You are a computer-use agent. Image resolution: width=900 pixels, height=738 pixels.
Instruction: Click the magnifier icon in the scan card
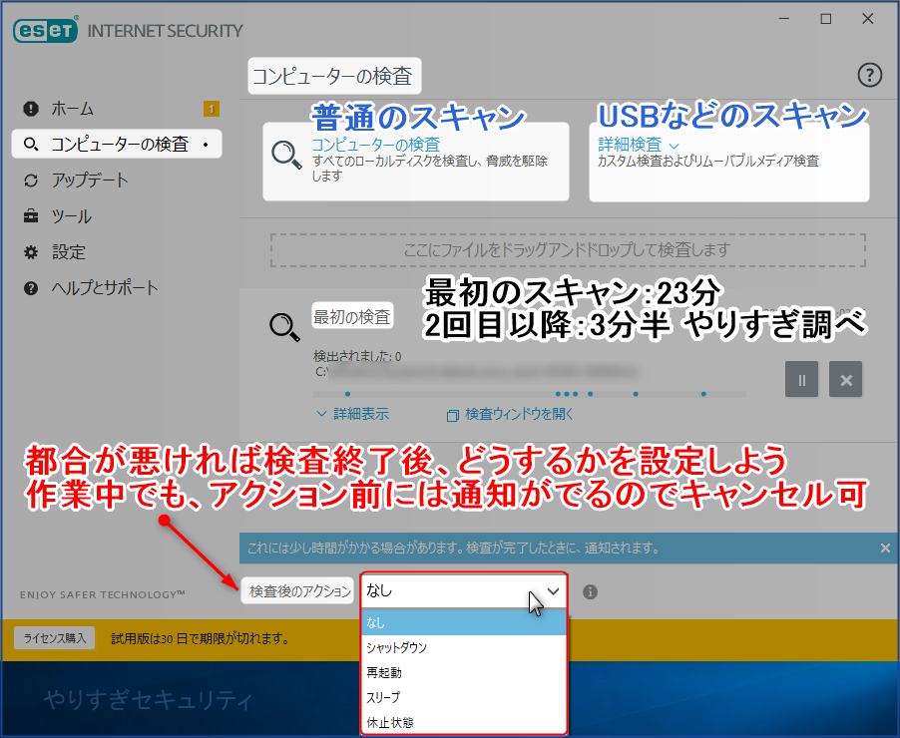[286, 155]
